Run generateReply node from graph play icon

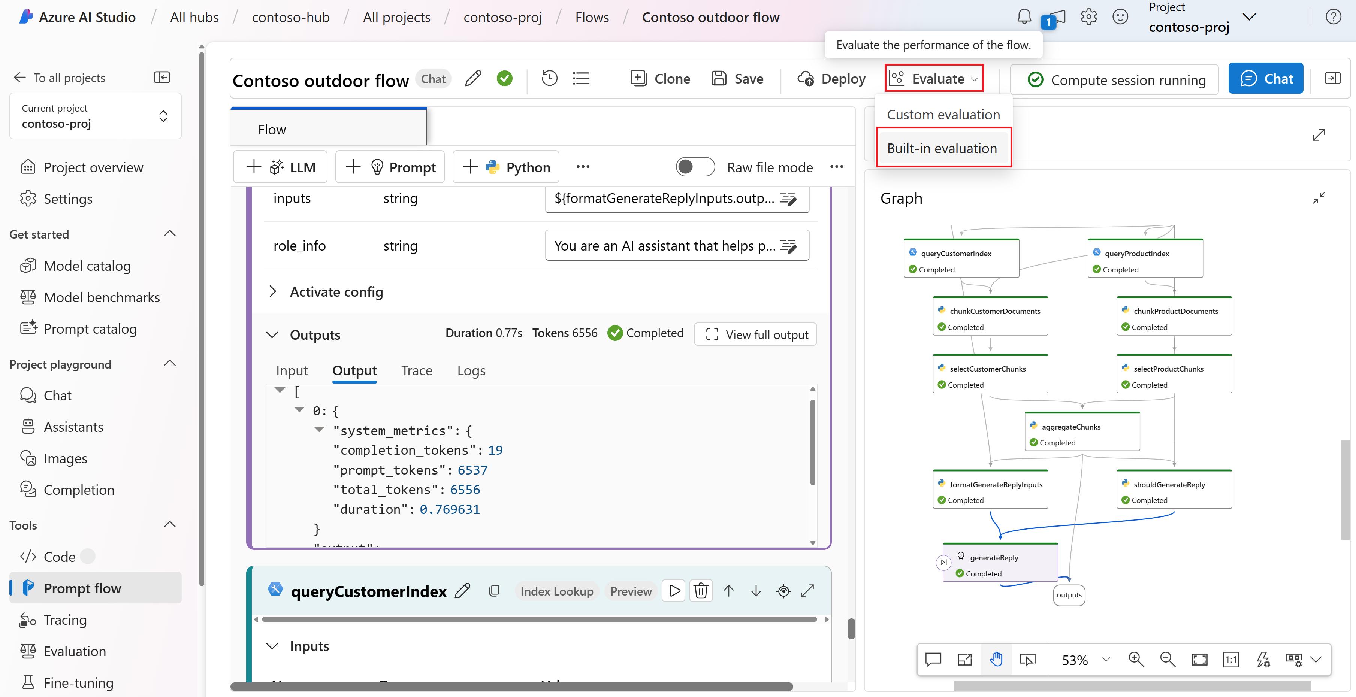click(x=943, y=562)
